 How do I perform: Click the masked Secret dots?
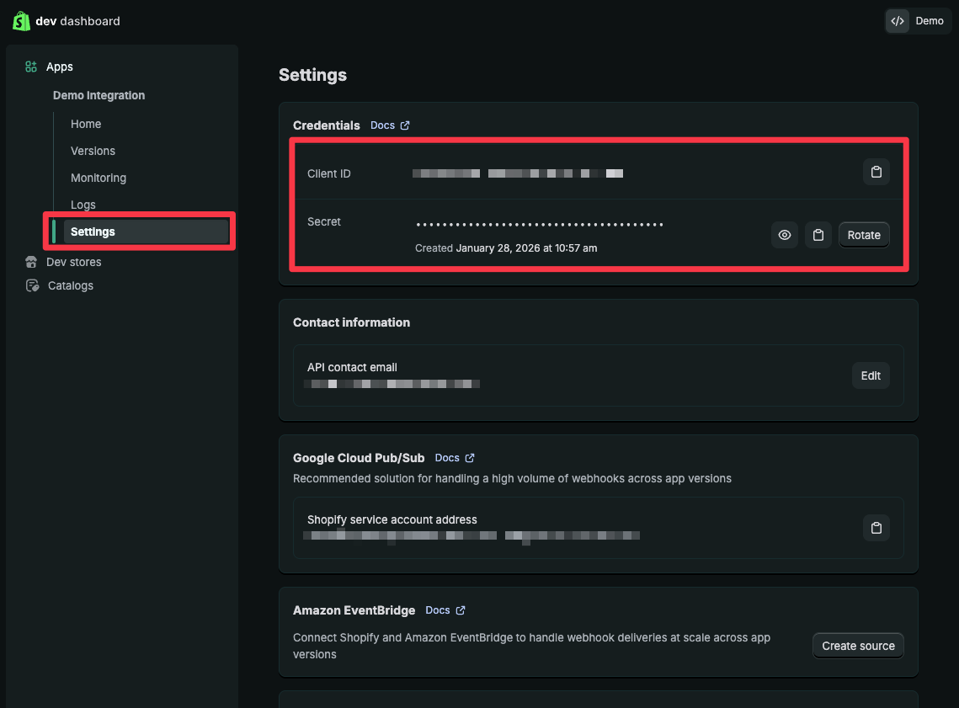point(540,225)
